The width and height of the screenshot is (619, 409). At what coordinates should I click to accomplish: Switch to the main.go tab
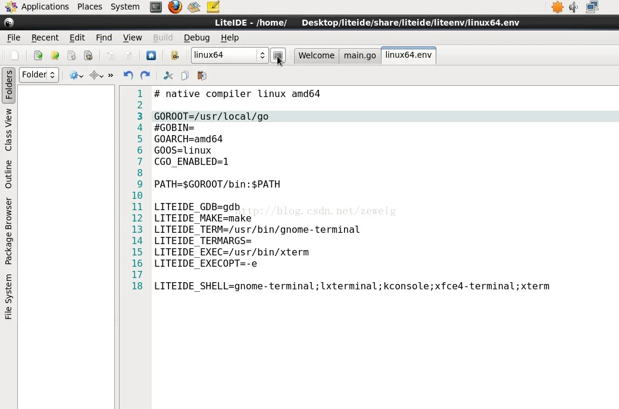(x=359, y=55)
